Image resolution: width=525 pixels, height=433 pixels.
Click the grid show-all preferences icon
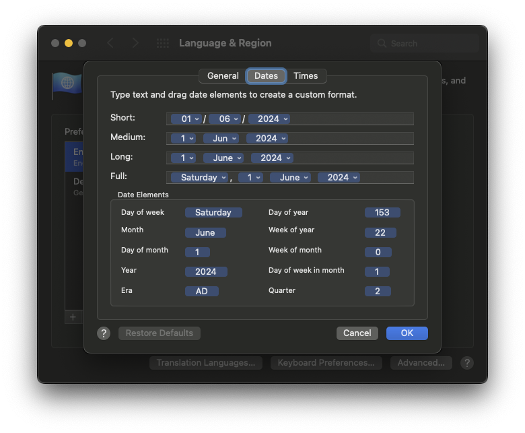coord(163,43)
